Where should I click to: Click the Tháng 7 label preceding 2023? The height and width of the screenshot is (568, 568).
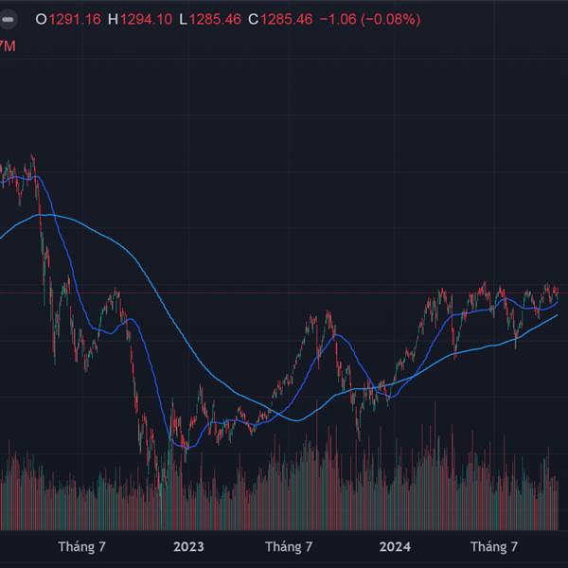click(81, 546)
